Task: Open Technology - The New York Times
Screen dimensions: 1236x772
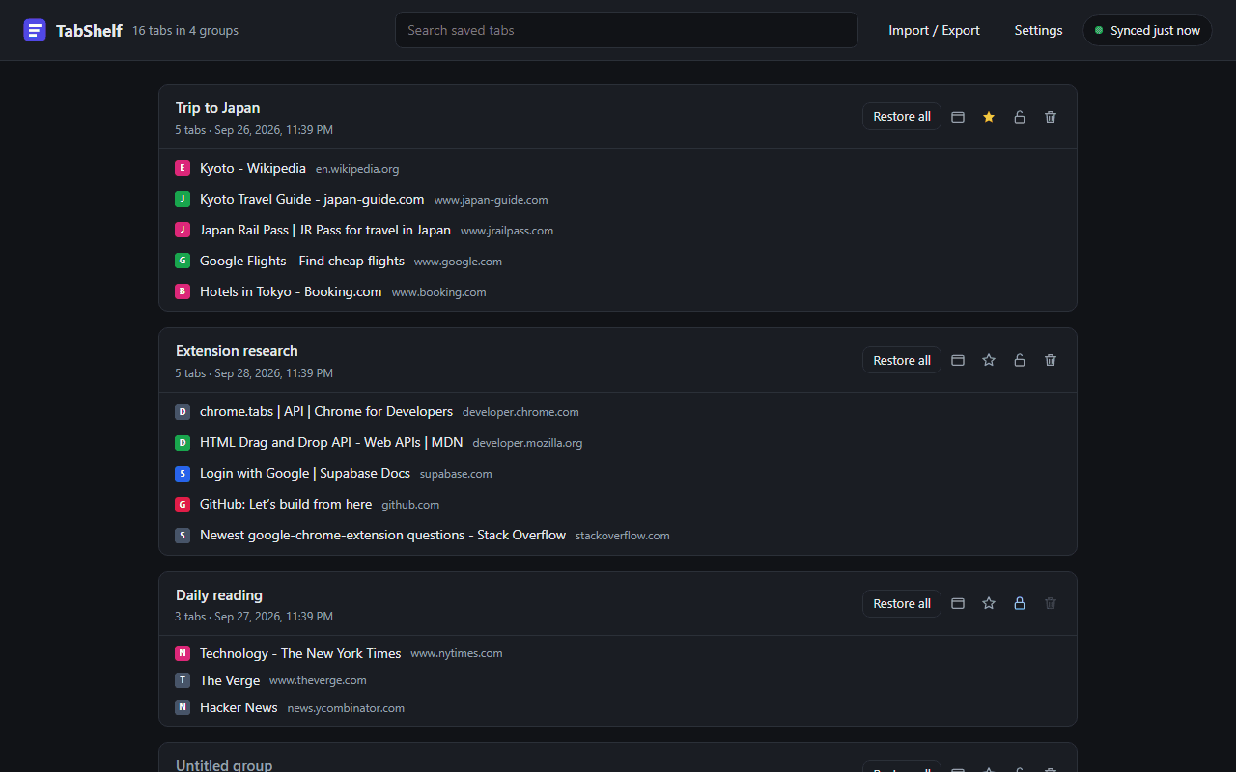Action: pos(300,653)
